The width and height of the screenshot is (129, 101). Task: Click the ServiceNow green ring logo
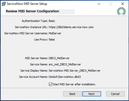click(121, 11)
